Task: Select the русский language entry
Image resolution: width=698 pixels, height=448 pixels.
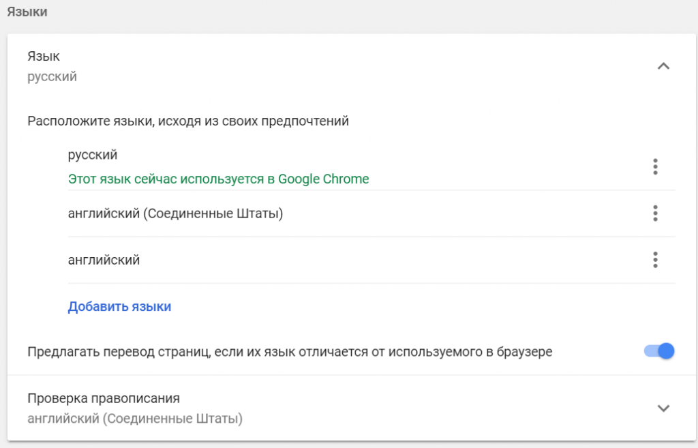Action: coord(93,155)
